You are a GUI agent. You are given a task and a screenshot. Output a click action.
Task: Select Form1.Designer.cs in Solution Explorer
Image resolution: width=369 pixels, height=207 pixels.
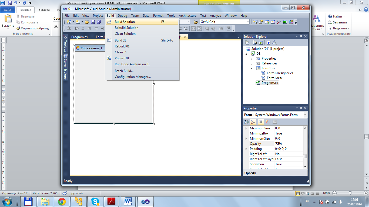coord(280,73)
